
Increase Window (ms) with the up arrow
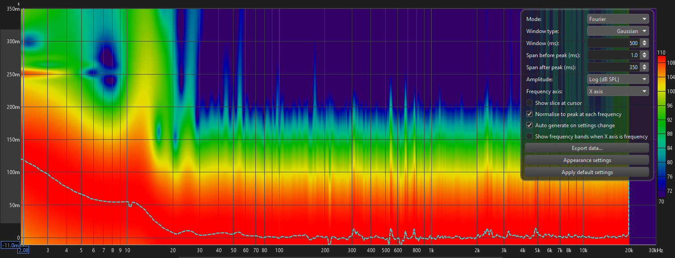(644, 41)
